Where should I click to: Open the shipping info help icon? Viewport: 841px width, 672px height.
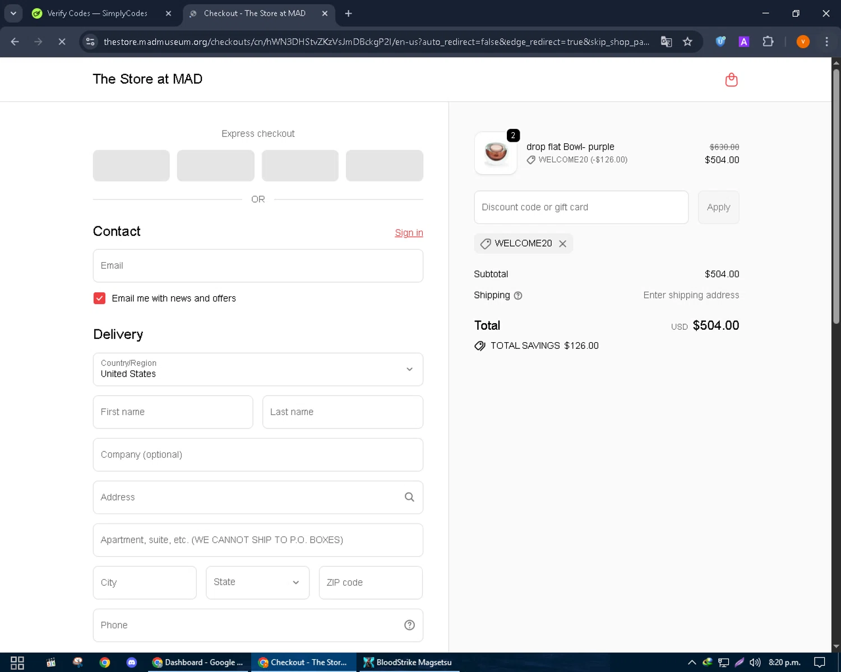point(518,296)
